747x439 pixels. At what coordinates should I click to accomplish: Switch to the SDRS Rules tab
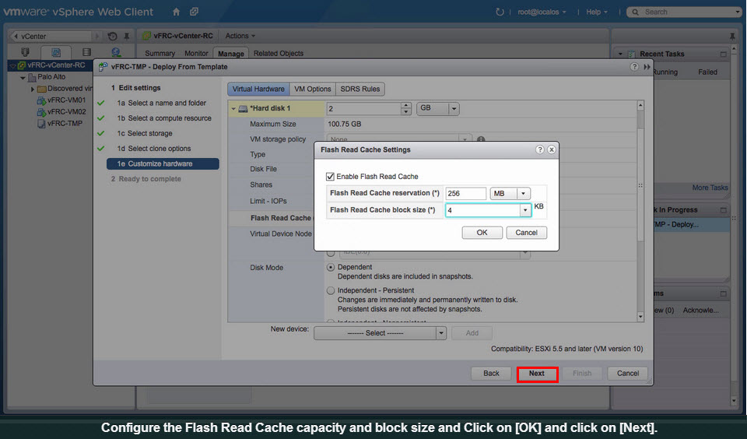[360, 89]
